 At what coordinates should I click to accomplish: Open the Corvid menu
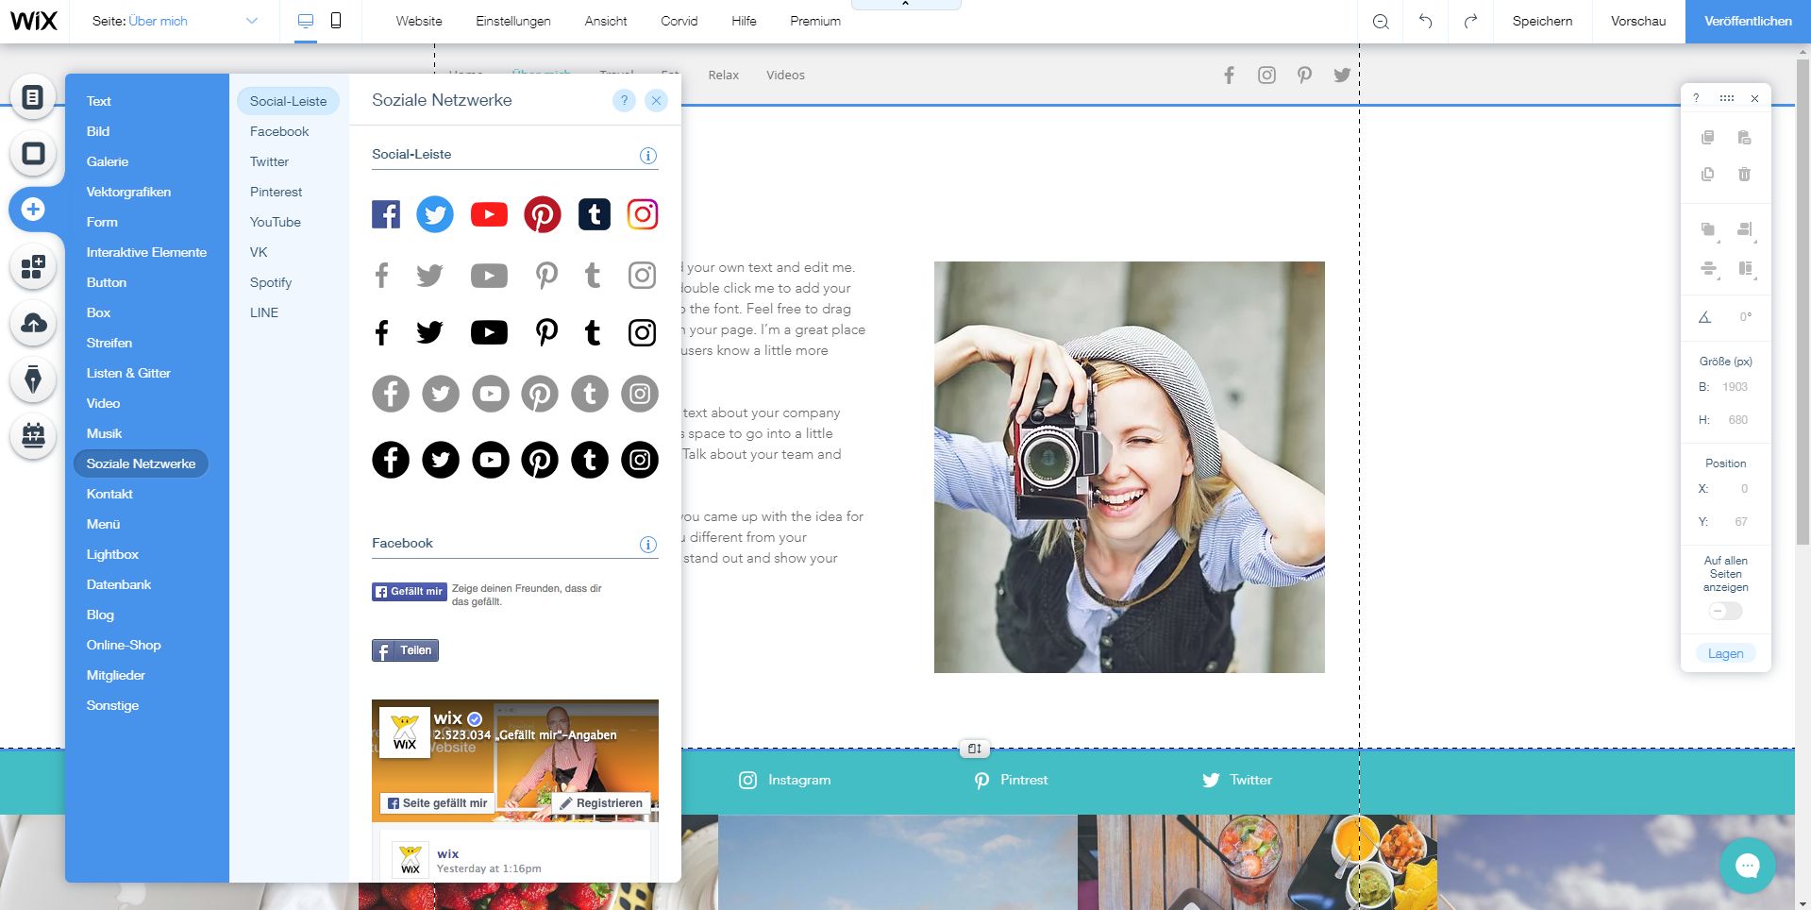coord(679,21)
